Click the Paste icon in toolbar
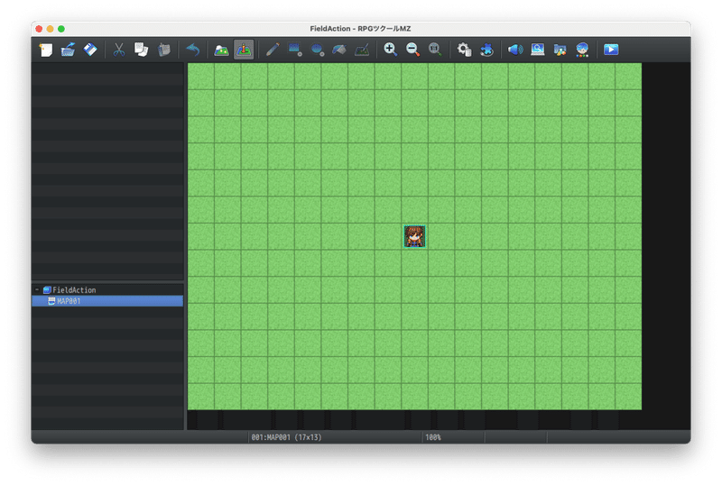Image resolution: width=722 pixels, height=485 pixels. [164, 50]
